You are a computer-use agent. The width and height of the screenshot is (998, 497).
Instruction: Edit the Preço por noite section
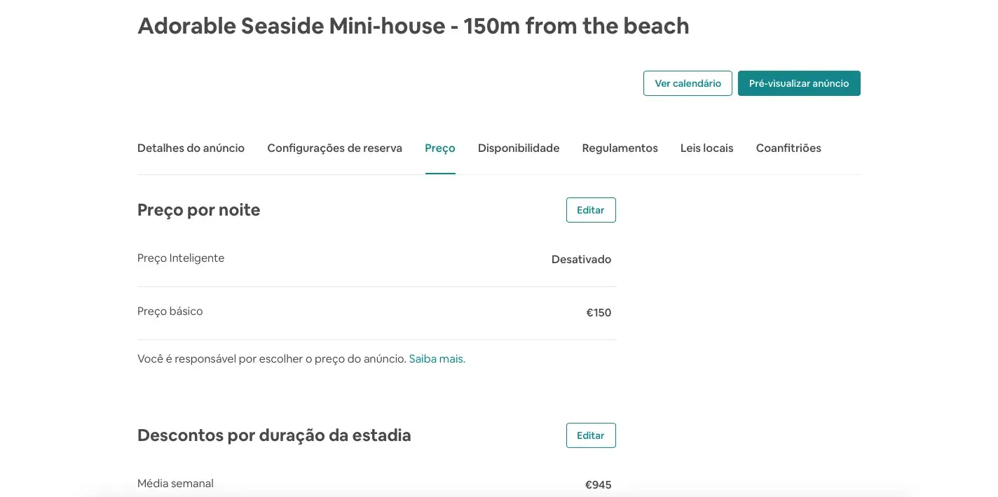click(x=591, y=210)
